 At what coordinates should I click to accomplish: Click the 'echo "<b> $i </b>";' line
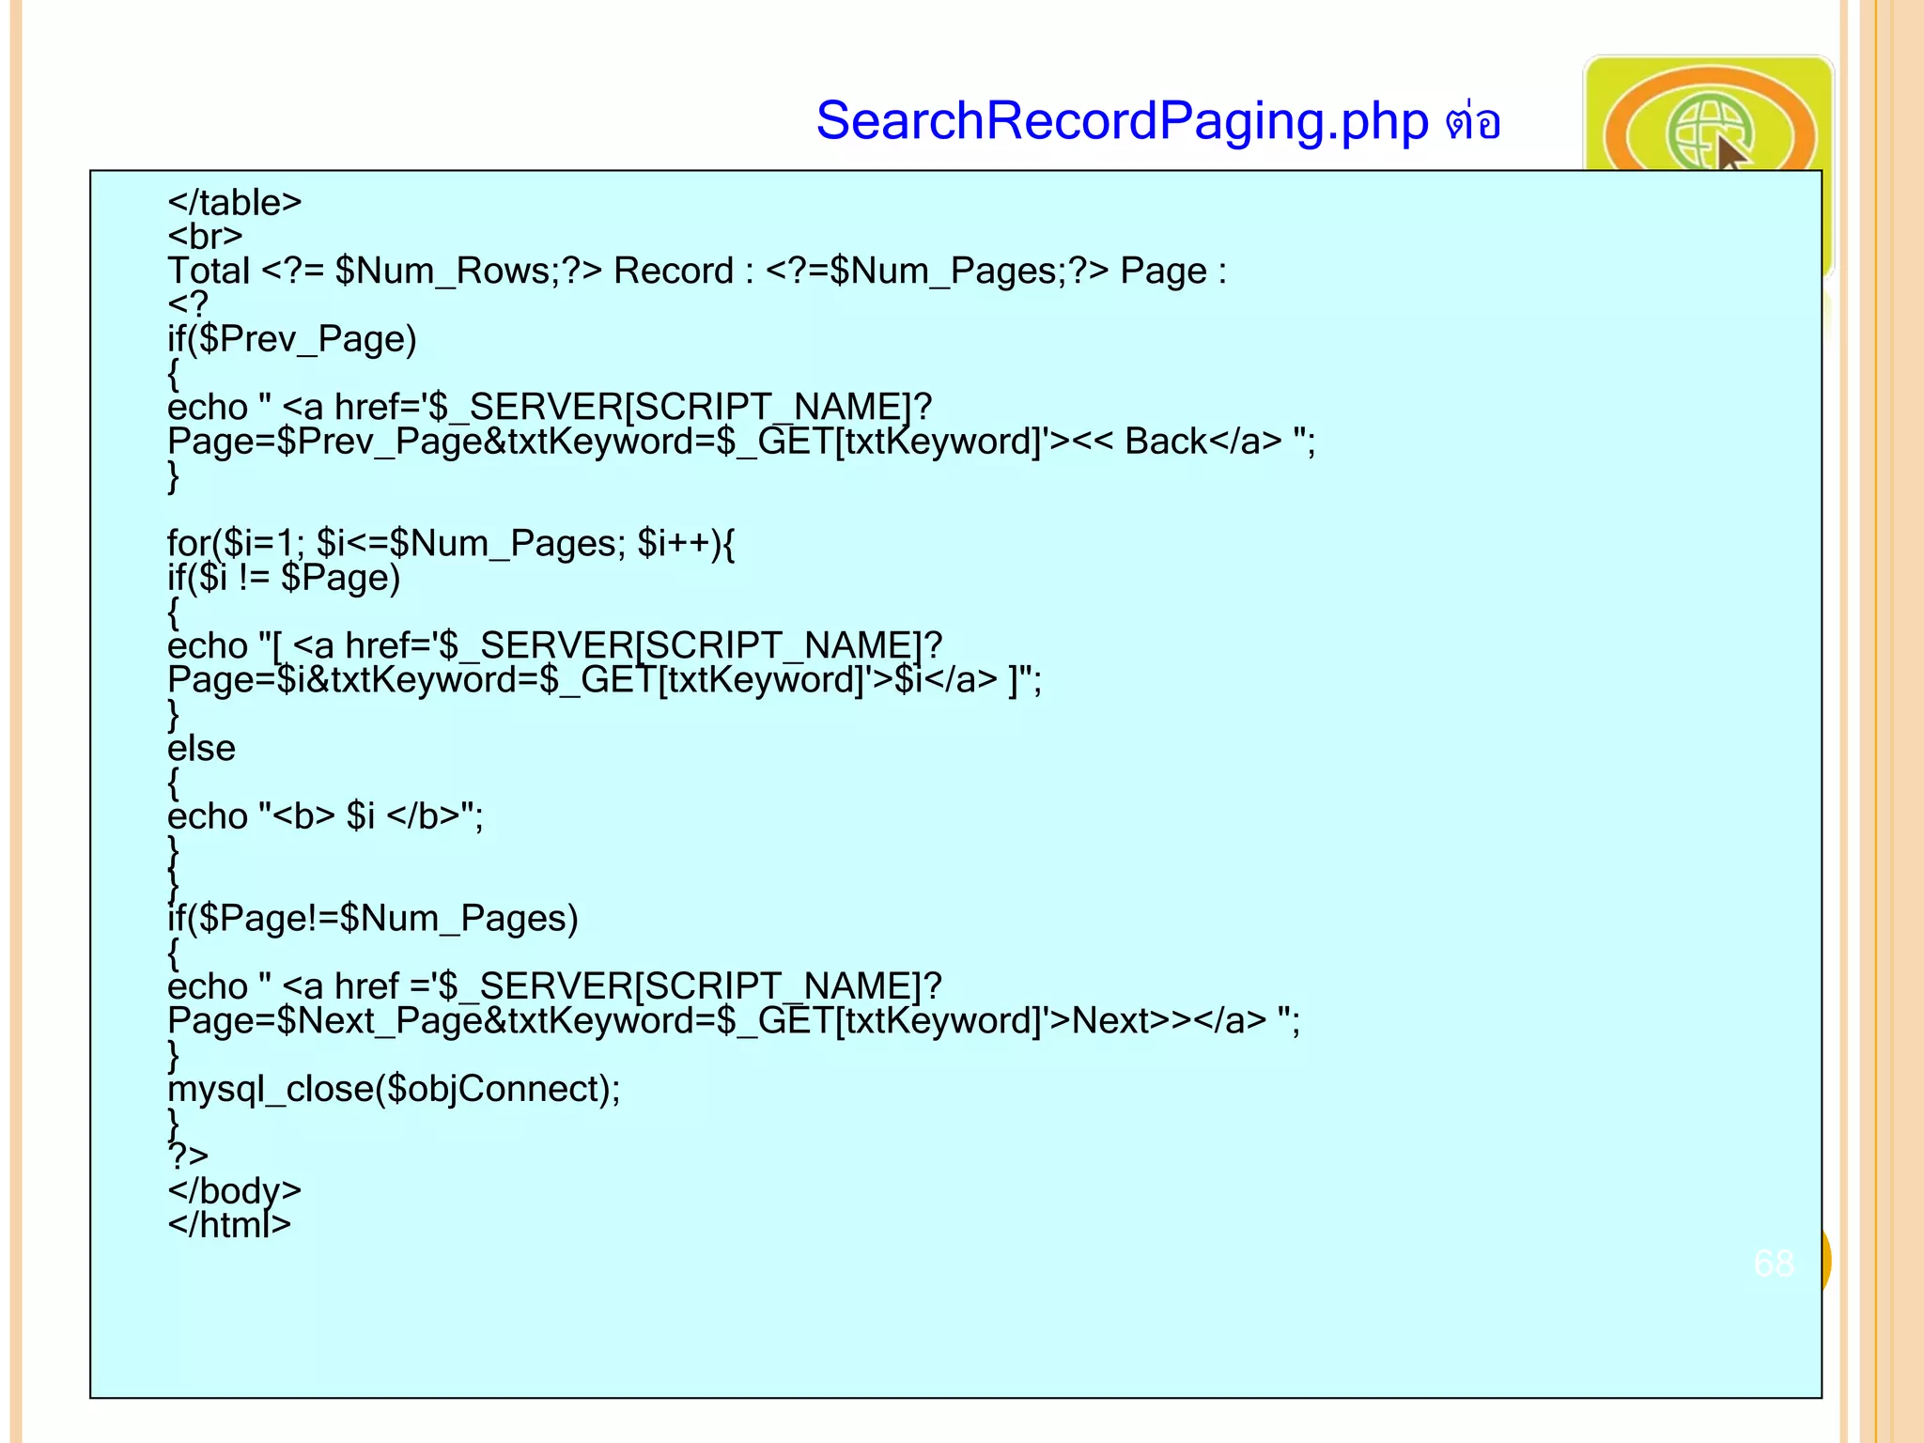point(325,816)
